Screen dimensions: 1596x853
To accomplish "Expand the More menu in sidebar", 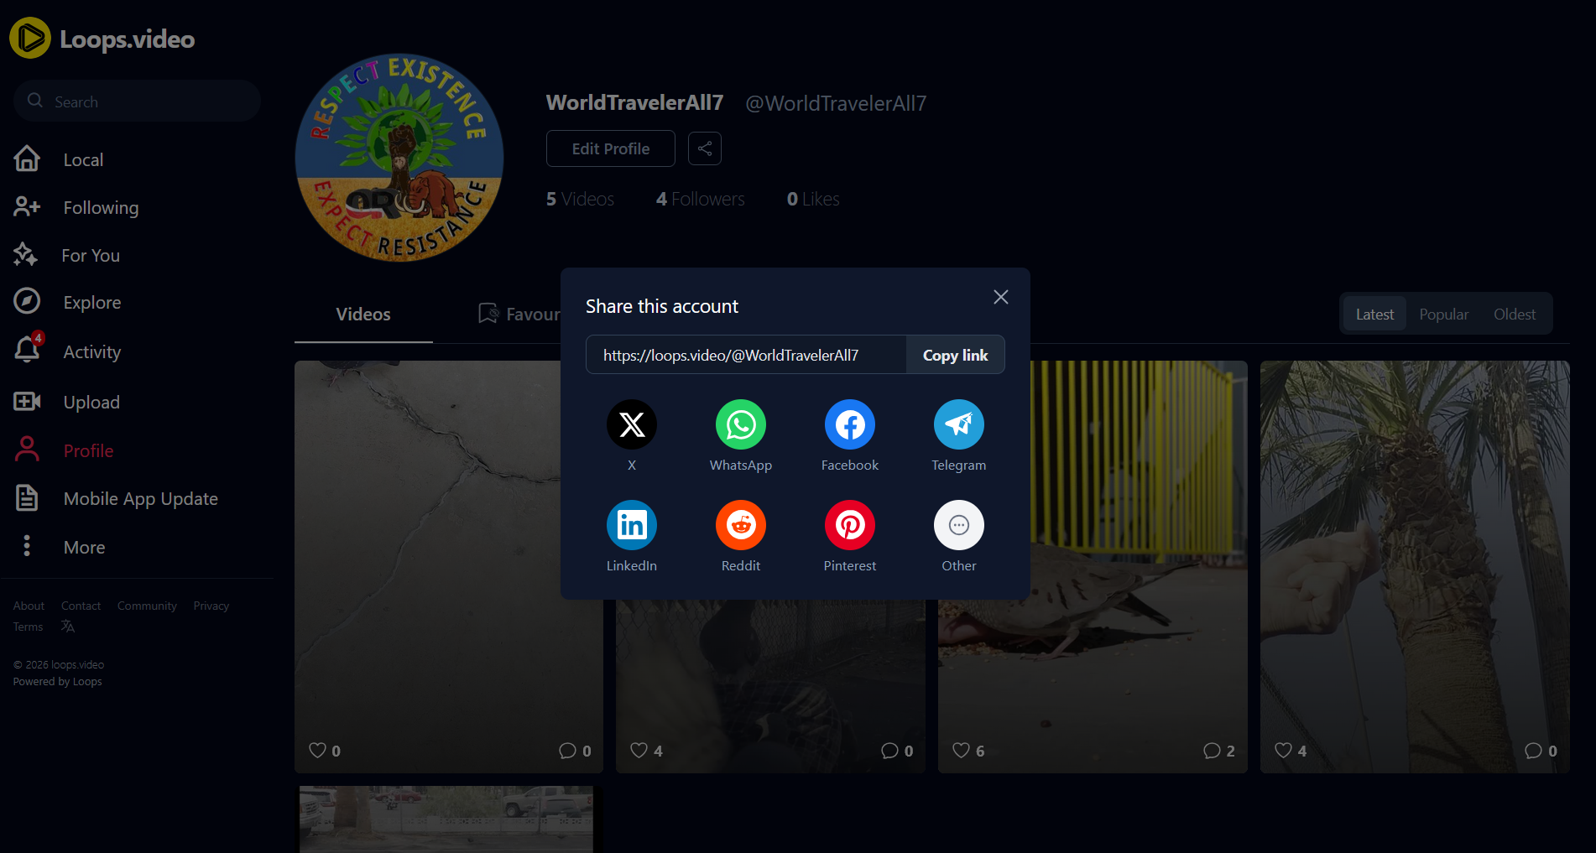I will coord(84,547).
